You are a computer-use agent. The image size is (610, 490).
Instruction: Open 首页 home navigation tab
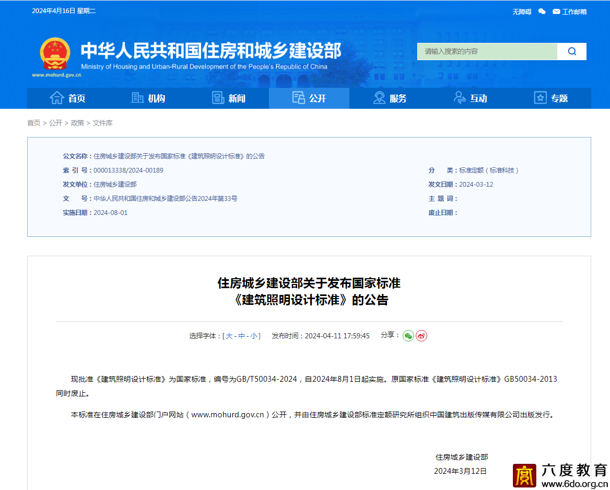67,98
